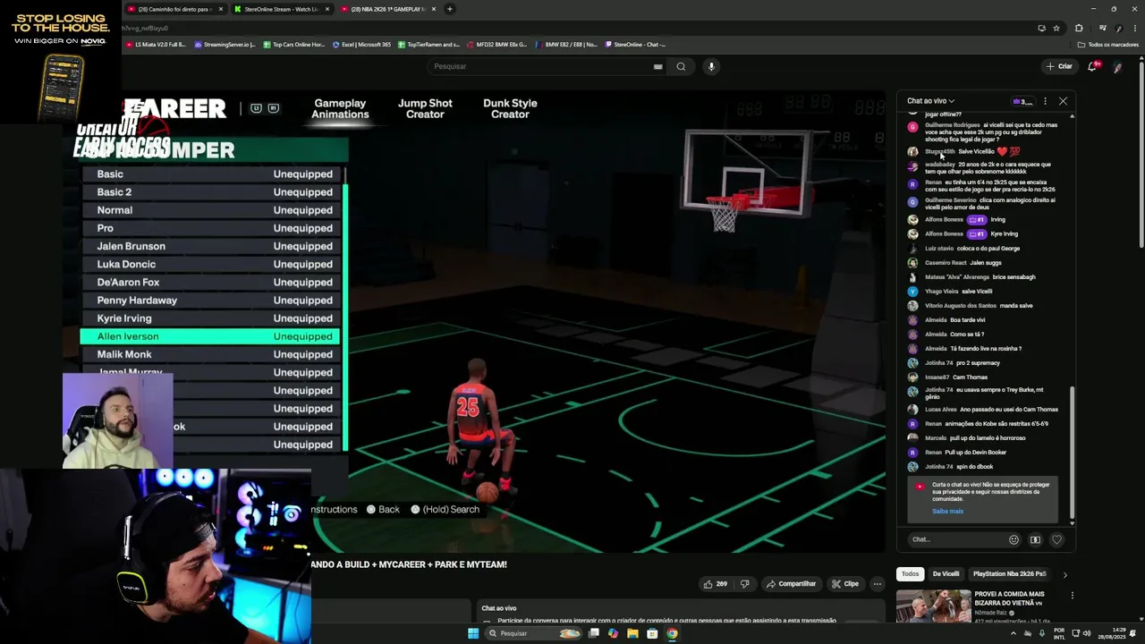Bookmark this page with star icon
1145x644 pixels.
[x=1056, y=28]
